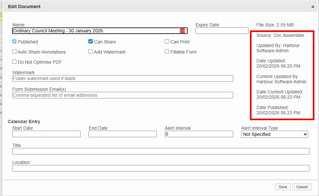Screen dimensions: 319x196
Task: Click the red ellipsis icon in the Name field
Action: click(182, 31)
